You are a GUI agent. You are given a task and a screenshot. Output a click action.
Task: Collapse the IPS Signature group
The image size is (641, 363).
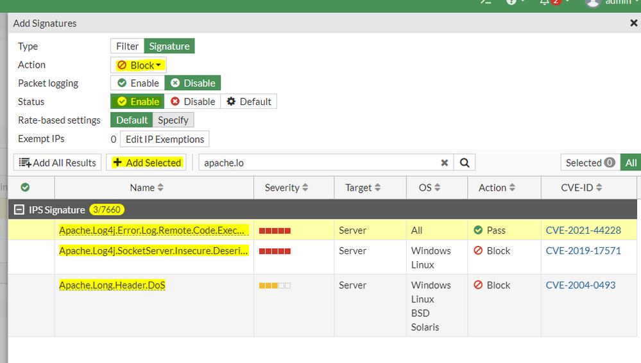pyautogui.click(x=19, y=210)
